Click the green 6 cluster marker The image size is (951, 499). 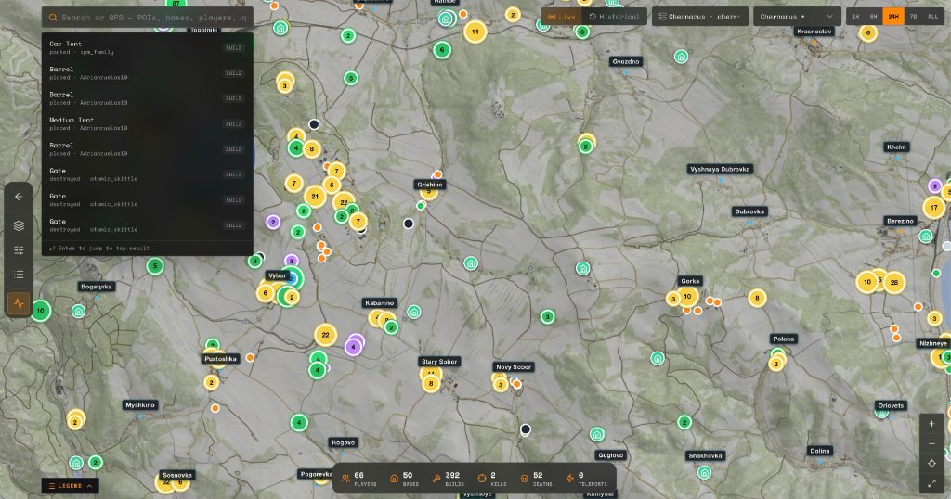point(442,50)
